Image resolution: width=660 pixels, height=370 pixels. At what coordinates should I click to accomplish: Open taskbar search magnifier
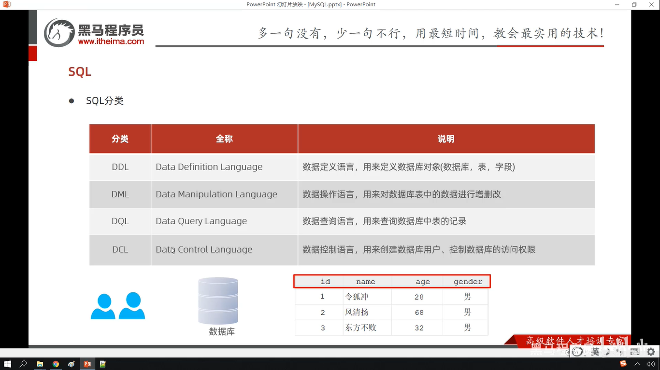tap(23, 364)
